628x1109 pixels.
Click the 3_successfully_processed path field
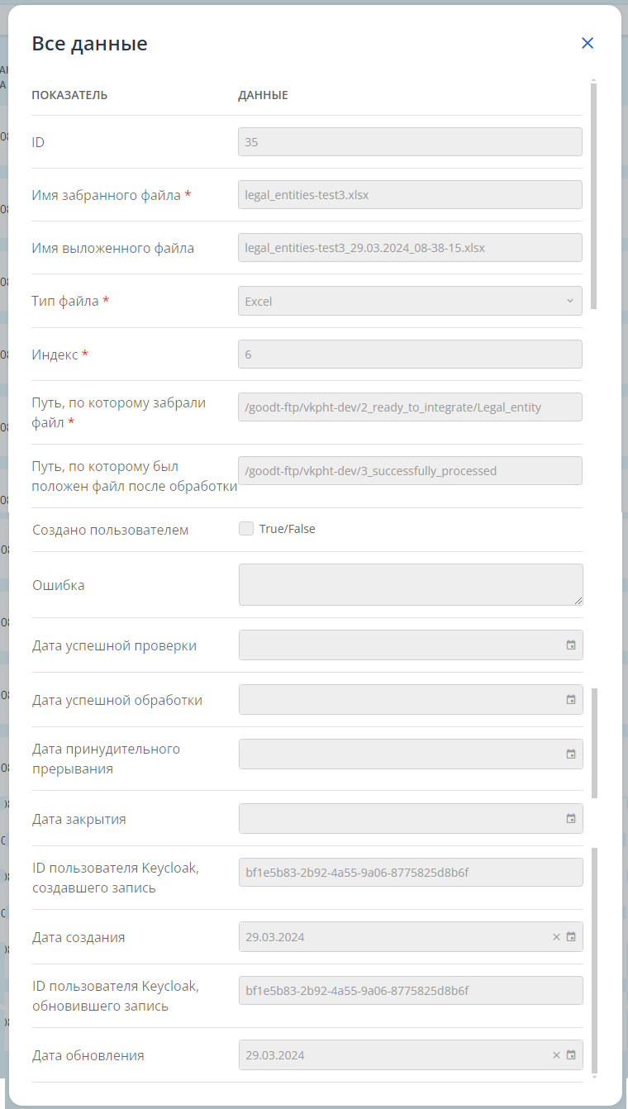(x=410, y=470)
